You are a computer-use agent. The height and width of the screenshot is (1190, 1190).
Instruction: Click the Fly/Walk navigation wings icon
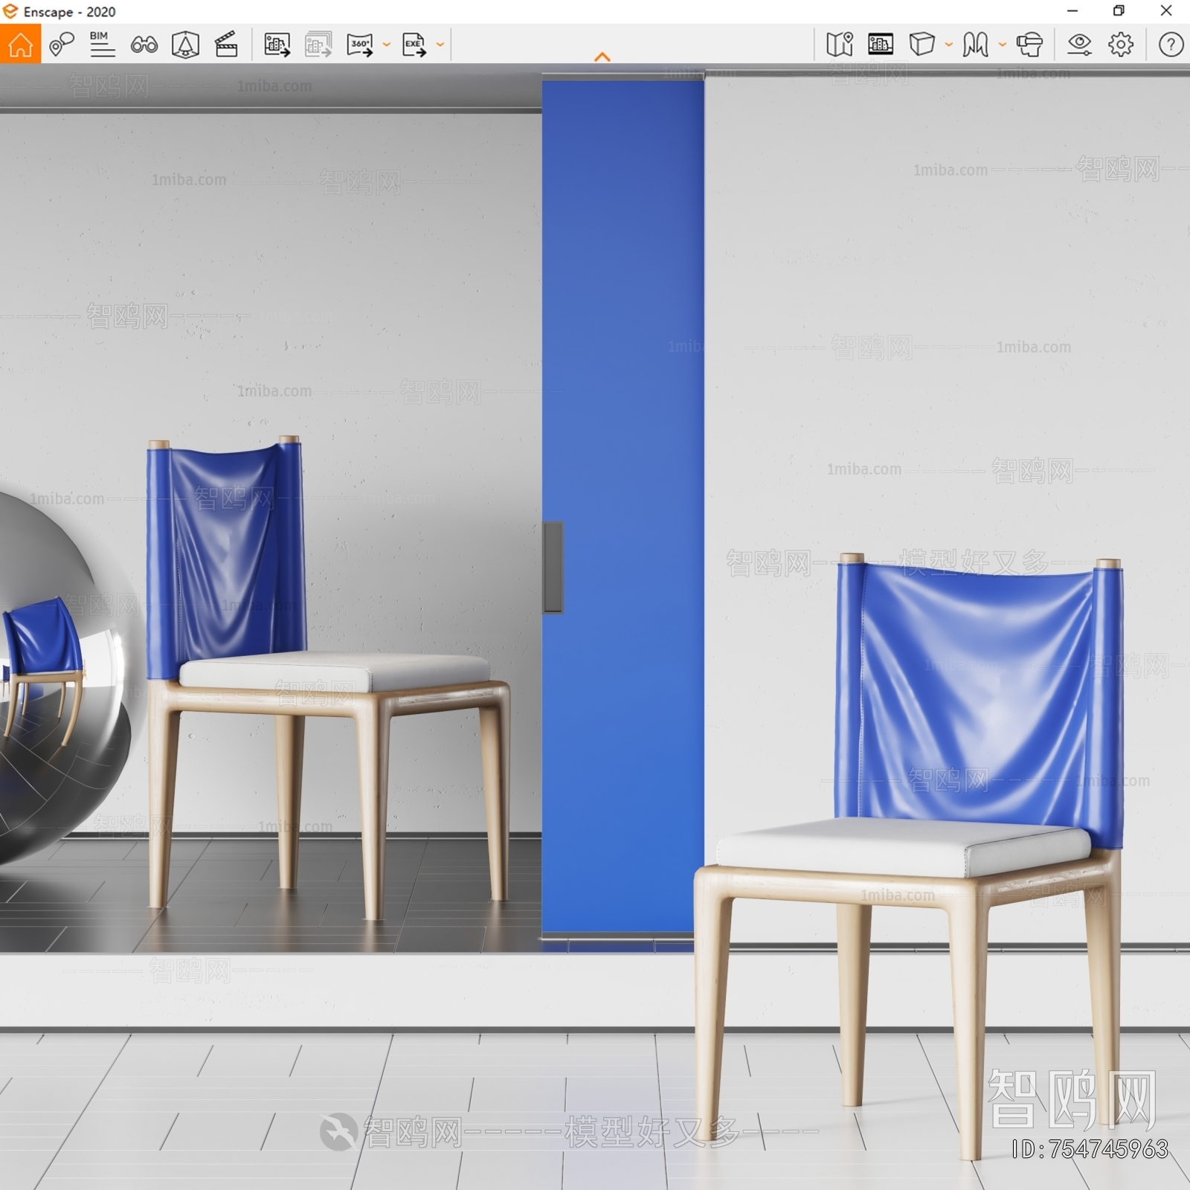(975, 45)
